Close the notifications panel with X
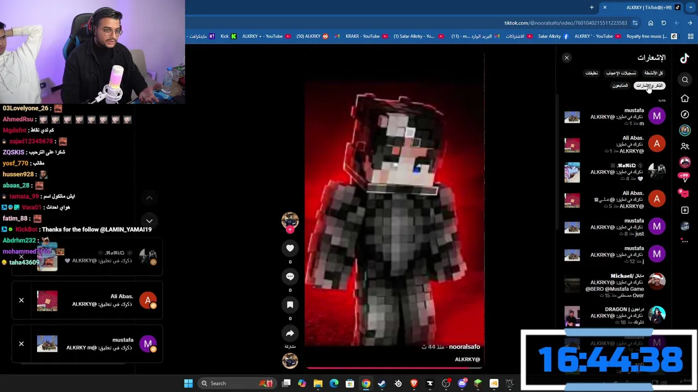 click(x=567, y=58)
